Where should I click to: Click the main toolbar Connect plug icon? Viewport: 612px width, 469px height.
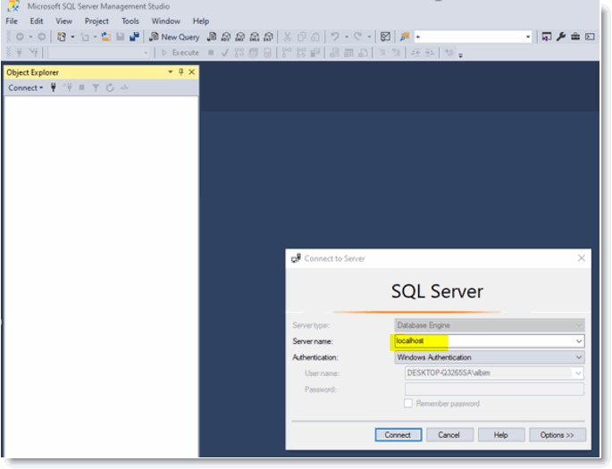tap(19, 53)
